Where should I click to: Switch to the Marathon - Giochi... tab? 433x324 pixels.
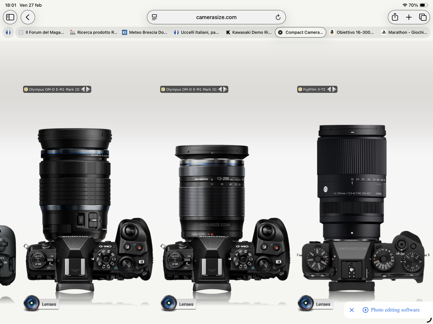click(404, 32)
